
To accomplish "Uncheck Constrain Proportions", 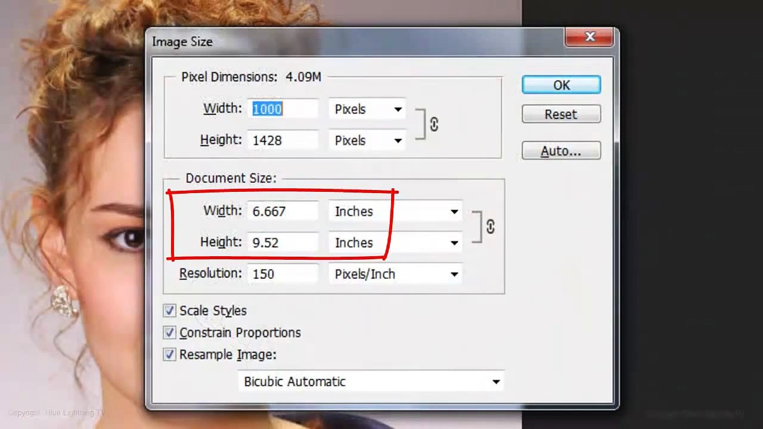I will (169, 332).
